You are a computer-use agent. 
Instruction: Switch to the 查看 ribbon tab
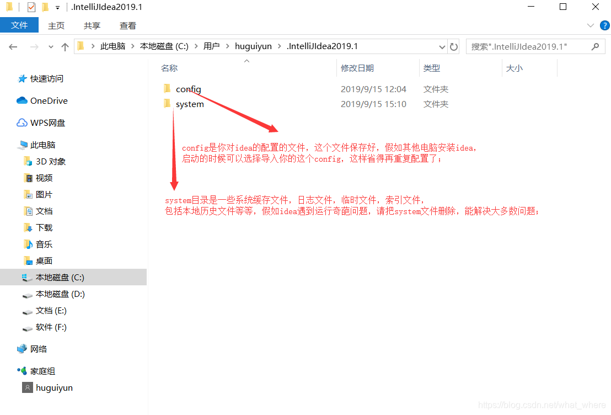128,26
